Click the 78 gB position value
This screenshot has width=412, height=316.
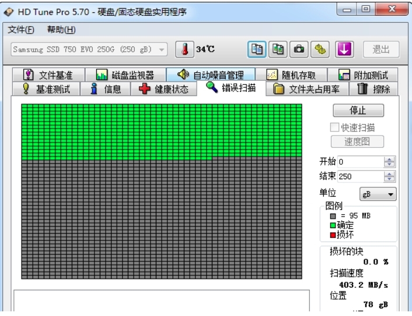tap(375, 304)
